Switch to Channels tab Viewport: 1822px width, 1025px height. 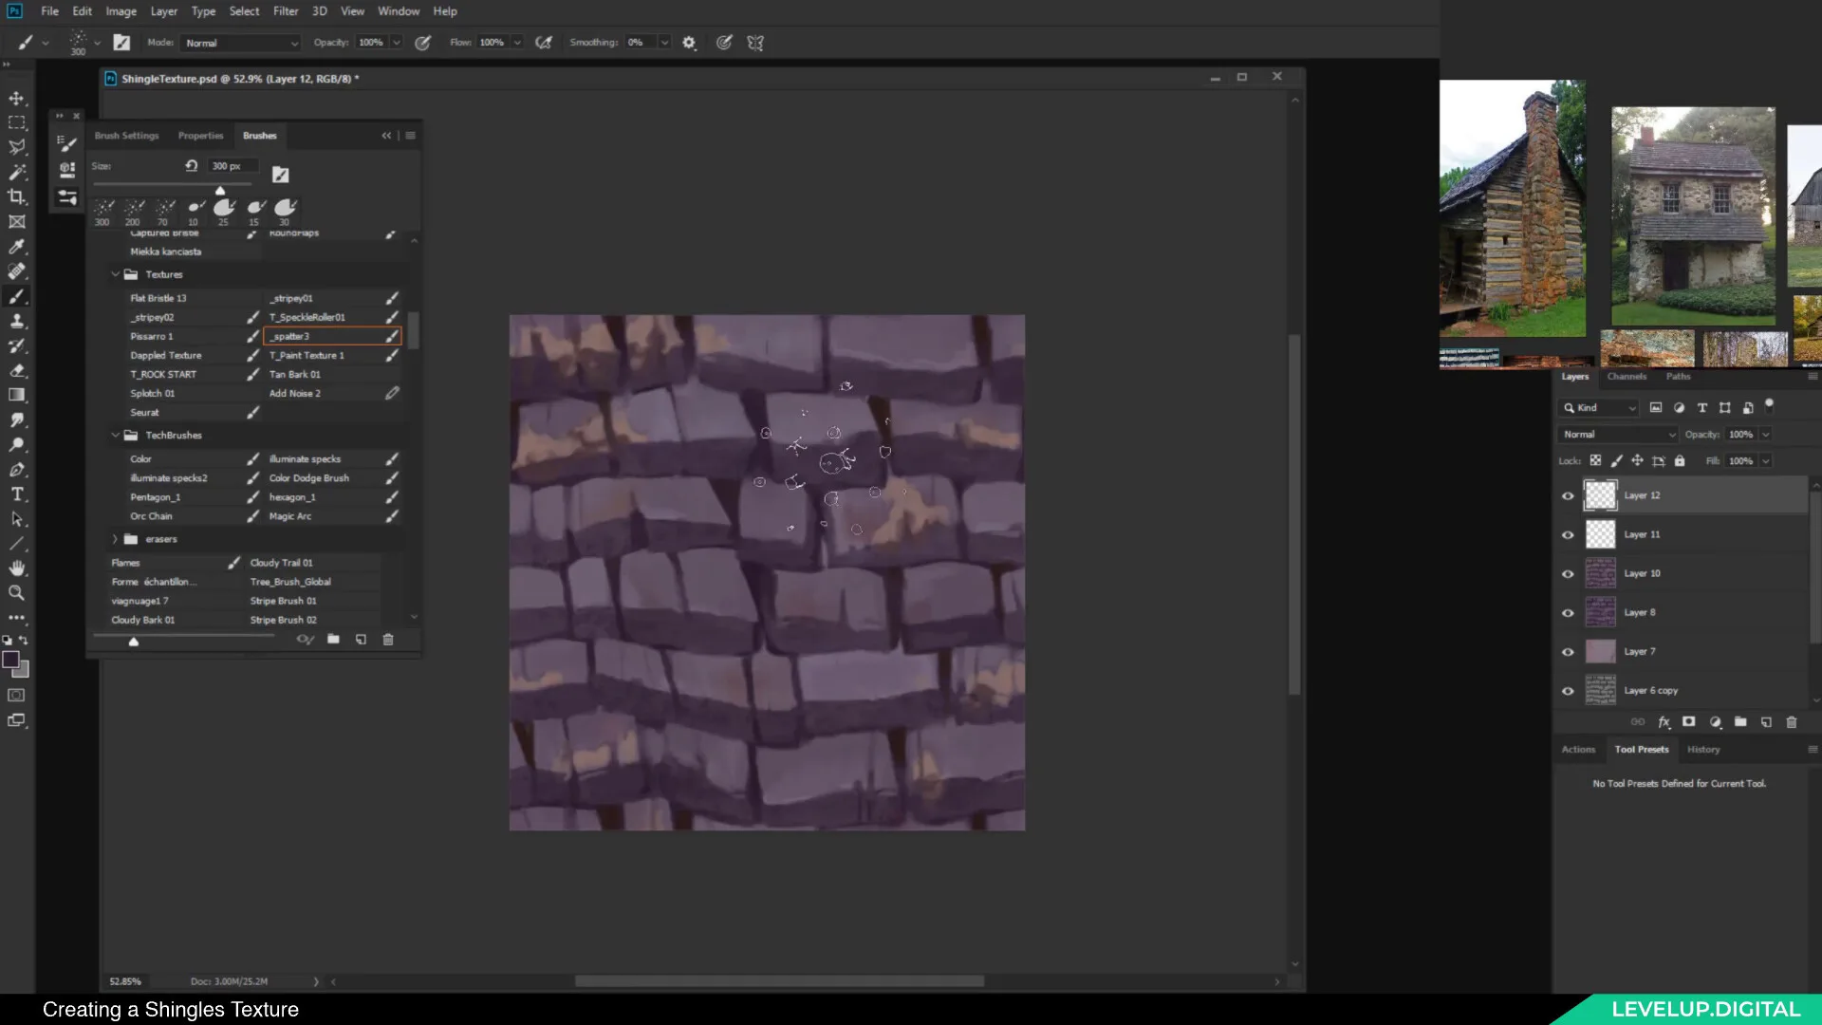[1627, 377]
